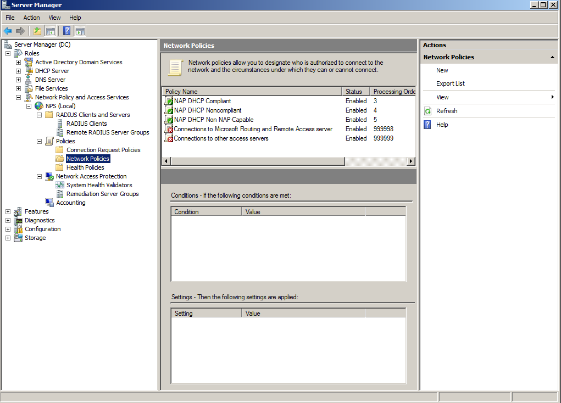The image size is (561, 403).
Task: Select Connection Request Policies in tree
Action: (103, 150)
